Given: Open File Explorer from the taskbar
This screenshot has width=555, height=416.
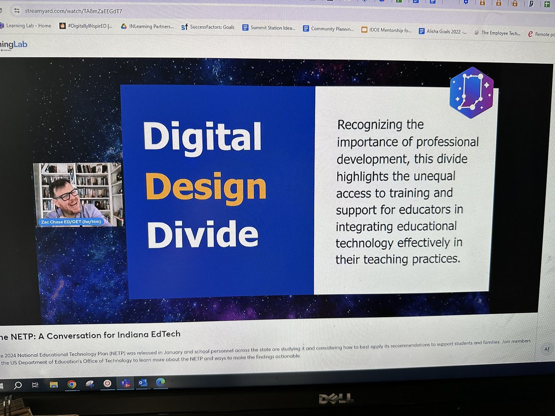Looking at the screenshot, I should (54, 384).
